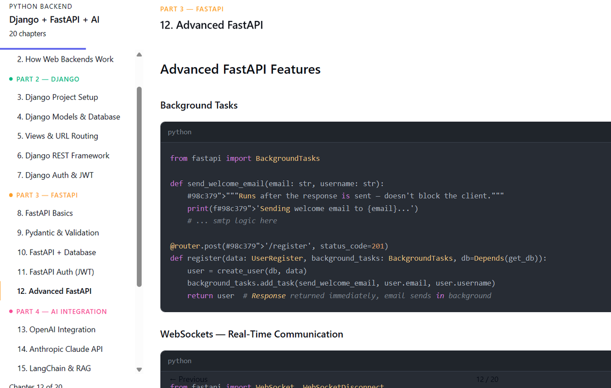Click the PART 3 — FASTAPI breadcrumb above heading

coord(192,9)
